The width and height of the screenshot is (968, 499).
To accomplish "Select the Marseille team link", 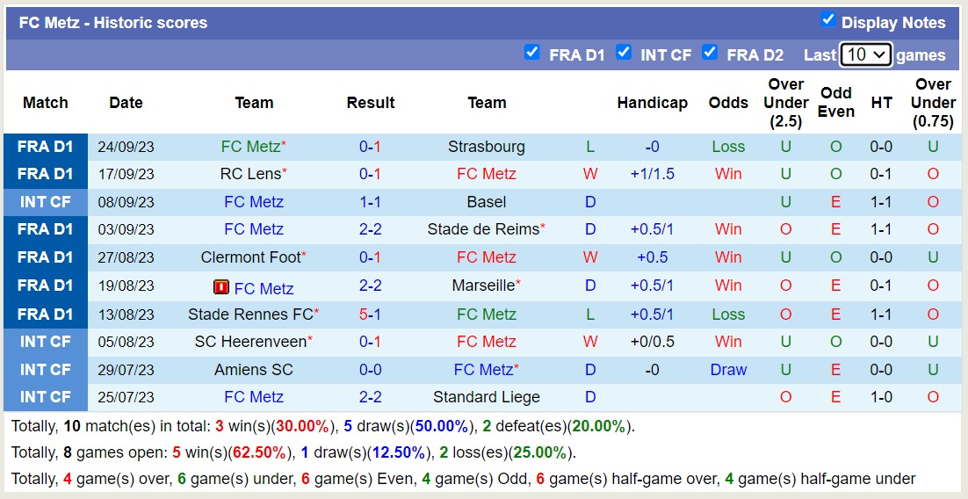I will tap(483, 286).
